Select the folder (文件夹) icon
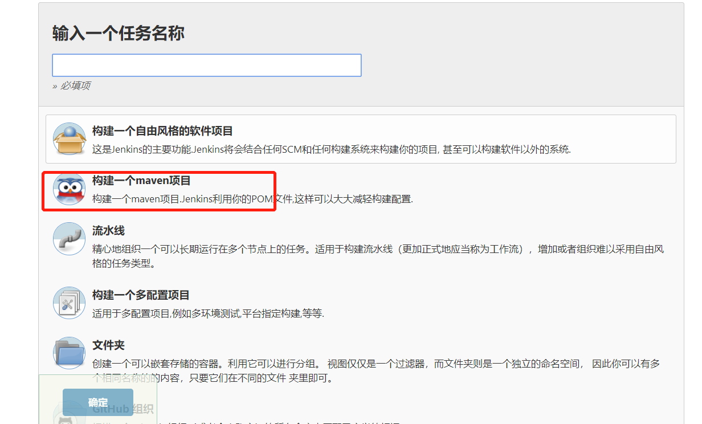The width and height of the screenshot is (702, 424). [69, 353]
